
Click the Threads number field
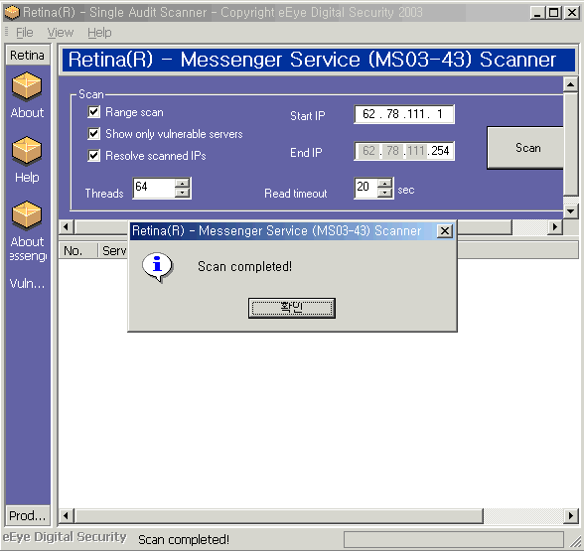coord(154,188)
